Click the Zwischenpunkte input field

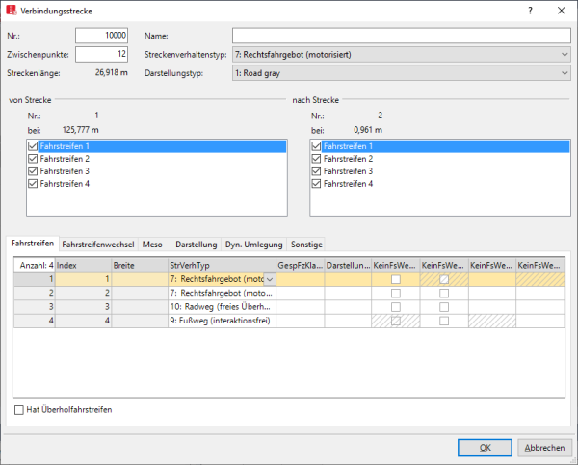point(101,53)
